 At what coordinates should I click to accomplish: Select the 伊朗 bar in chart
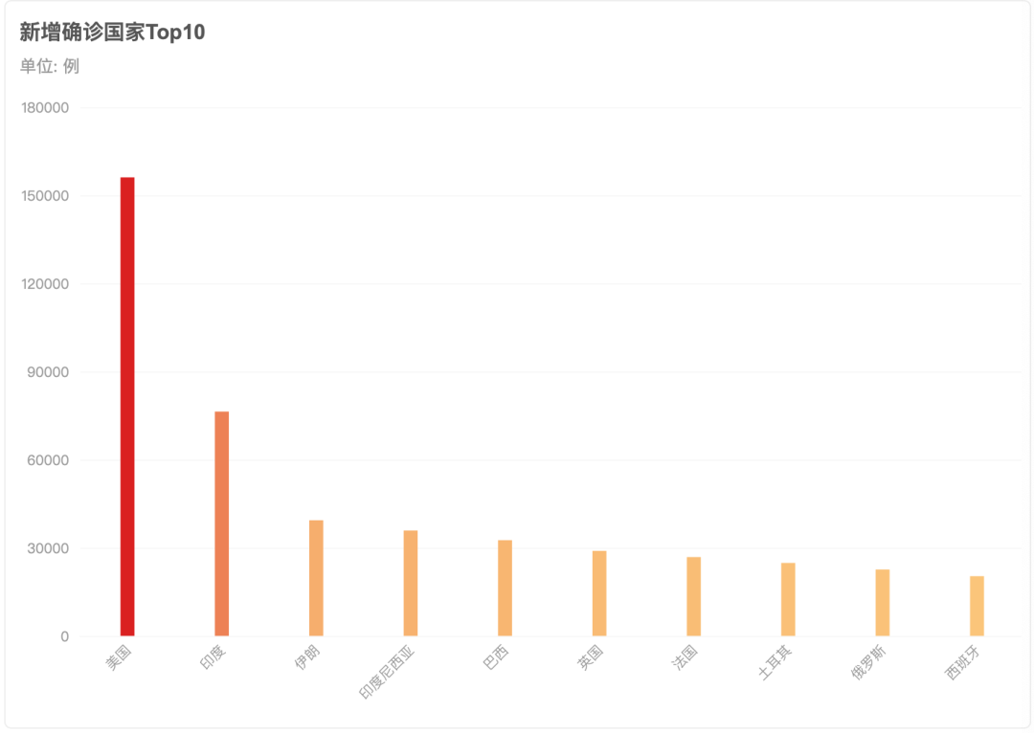316,578
